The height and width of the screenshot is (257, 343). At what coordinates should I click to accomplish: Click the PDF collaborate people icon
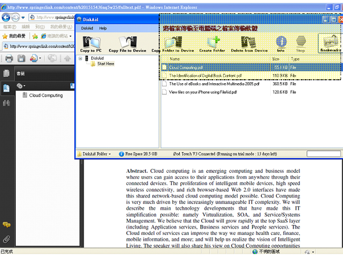tap(34, 59)
